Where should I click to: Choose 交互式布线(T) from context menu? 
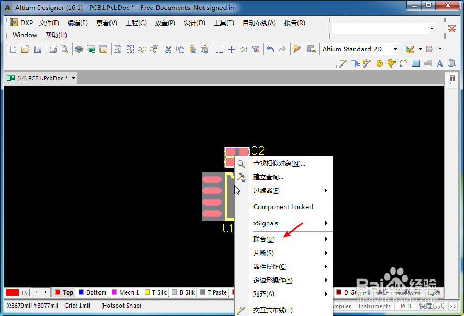click(283, 310)
